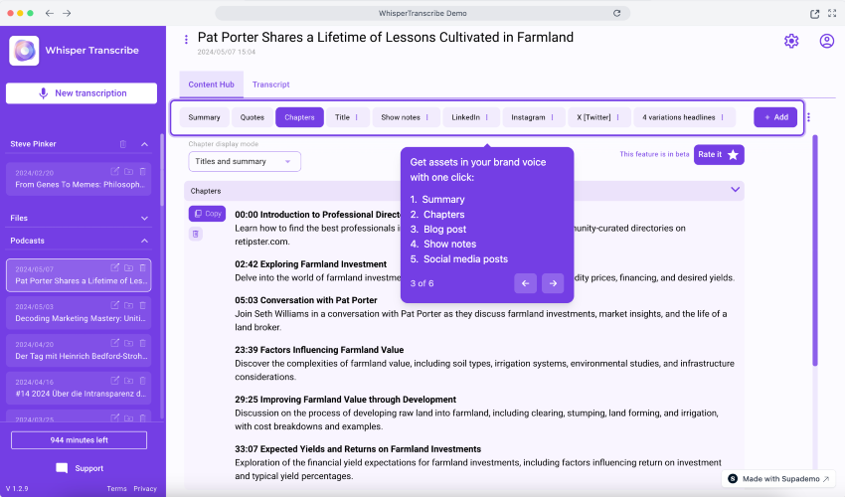Image resolution: width=845 pixels, height=497 pixels.
Task: Expand the Files section
Action: 144,219
